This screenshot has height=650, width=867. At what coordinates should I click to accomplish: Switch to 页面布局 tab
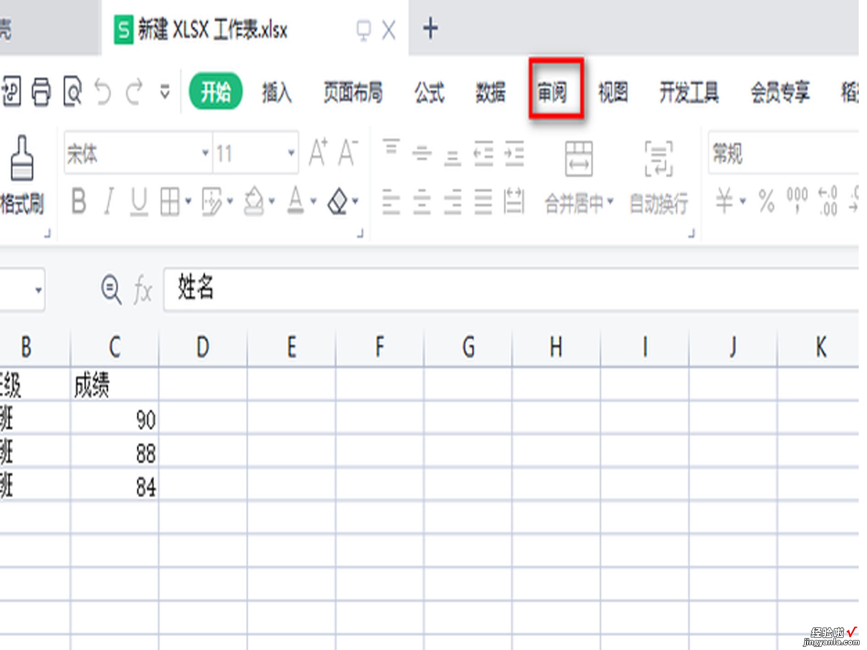[353, 92]
